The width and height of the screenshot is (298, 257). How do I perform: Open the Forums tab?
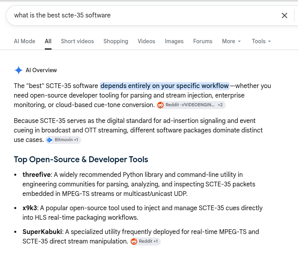click(202, 41)
